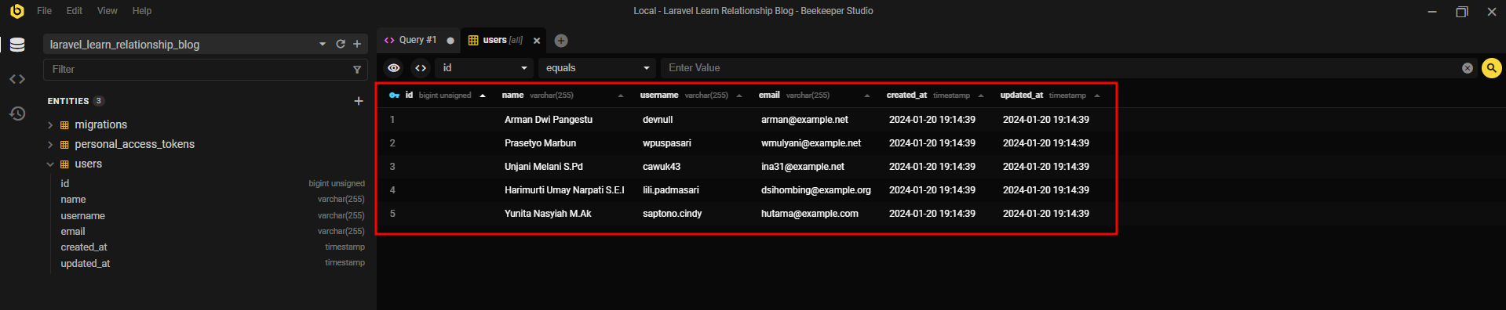This screenshot has width=1506, height=310.
Task: Switch to the Query #1 tab
Action: pos(418,40)
